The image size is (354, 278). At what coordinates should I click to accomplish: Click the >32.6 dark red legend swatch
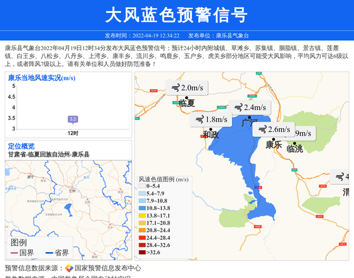point(142,253)
